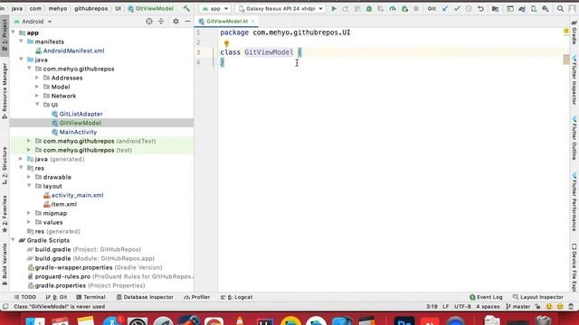Image resolution: width=579 pixels, height=325 pixels.
Task: Open the Build Variants side tab
Action: coord(5,265)
